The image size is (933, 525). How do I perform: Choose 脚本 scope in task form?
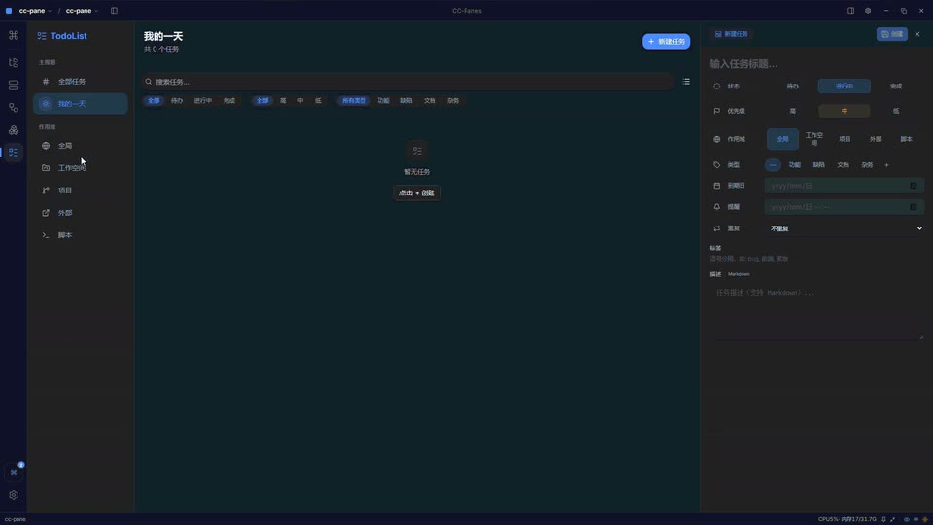[906, 139]
